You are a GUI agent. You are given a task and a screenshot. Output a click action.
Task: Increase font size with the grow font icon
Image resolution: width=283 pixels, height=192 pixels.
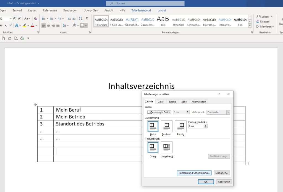click(x=15, y=19)
